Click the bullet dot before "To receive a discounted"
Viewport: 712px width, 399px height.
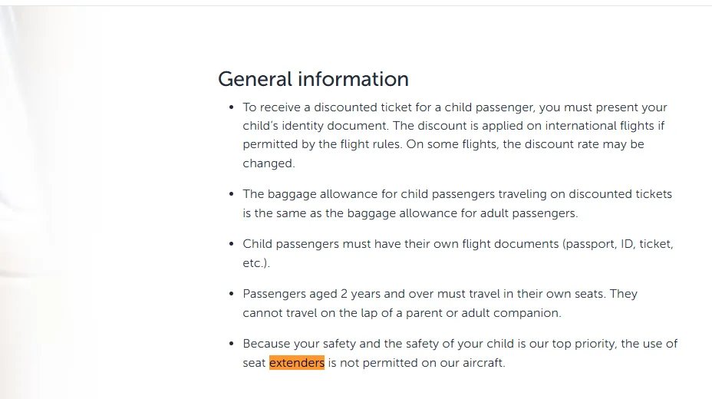(x=232, y=107)
